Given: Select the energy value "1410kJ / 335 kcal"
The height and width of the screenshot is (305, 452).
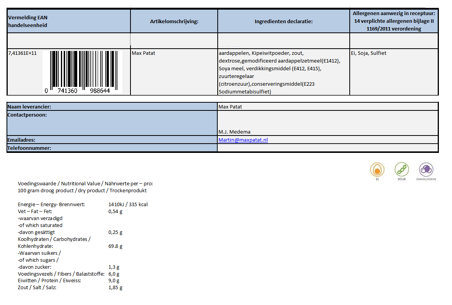Looking at the screenshot, I should tap(128, 204).
